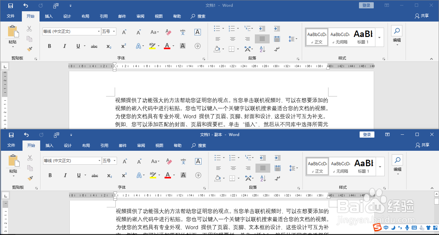
Task: Click Cut scissors in the 副本 window
Action: 30,158
